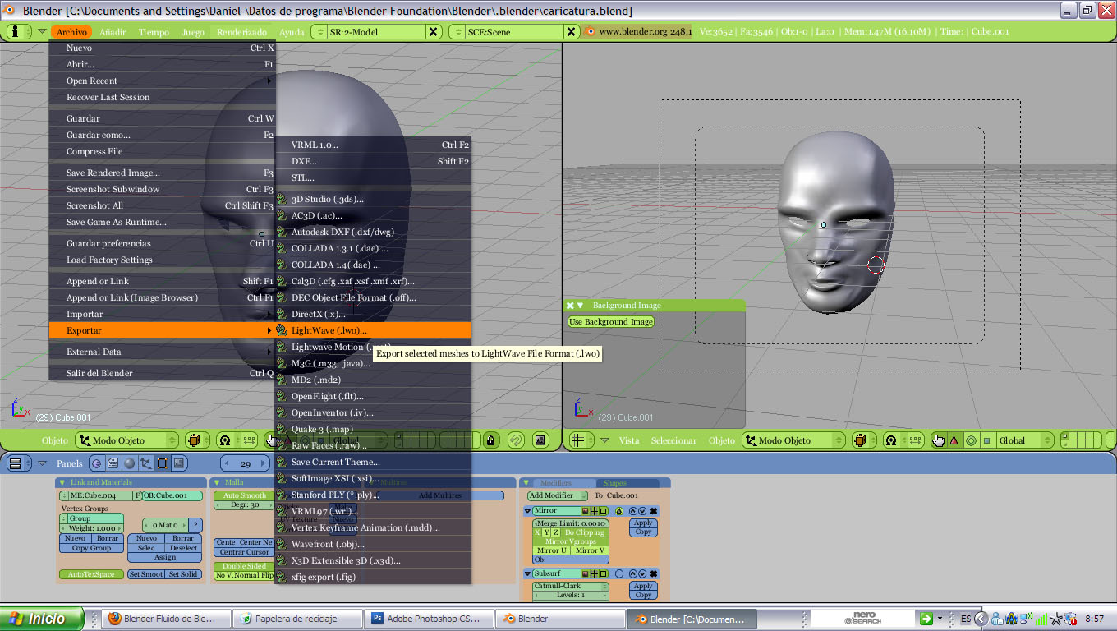Open the Global orientation dropdown
1117x631 pixels.
point(1024,440)
